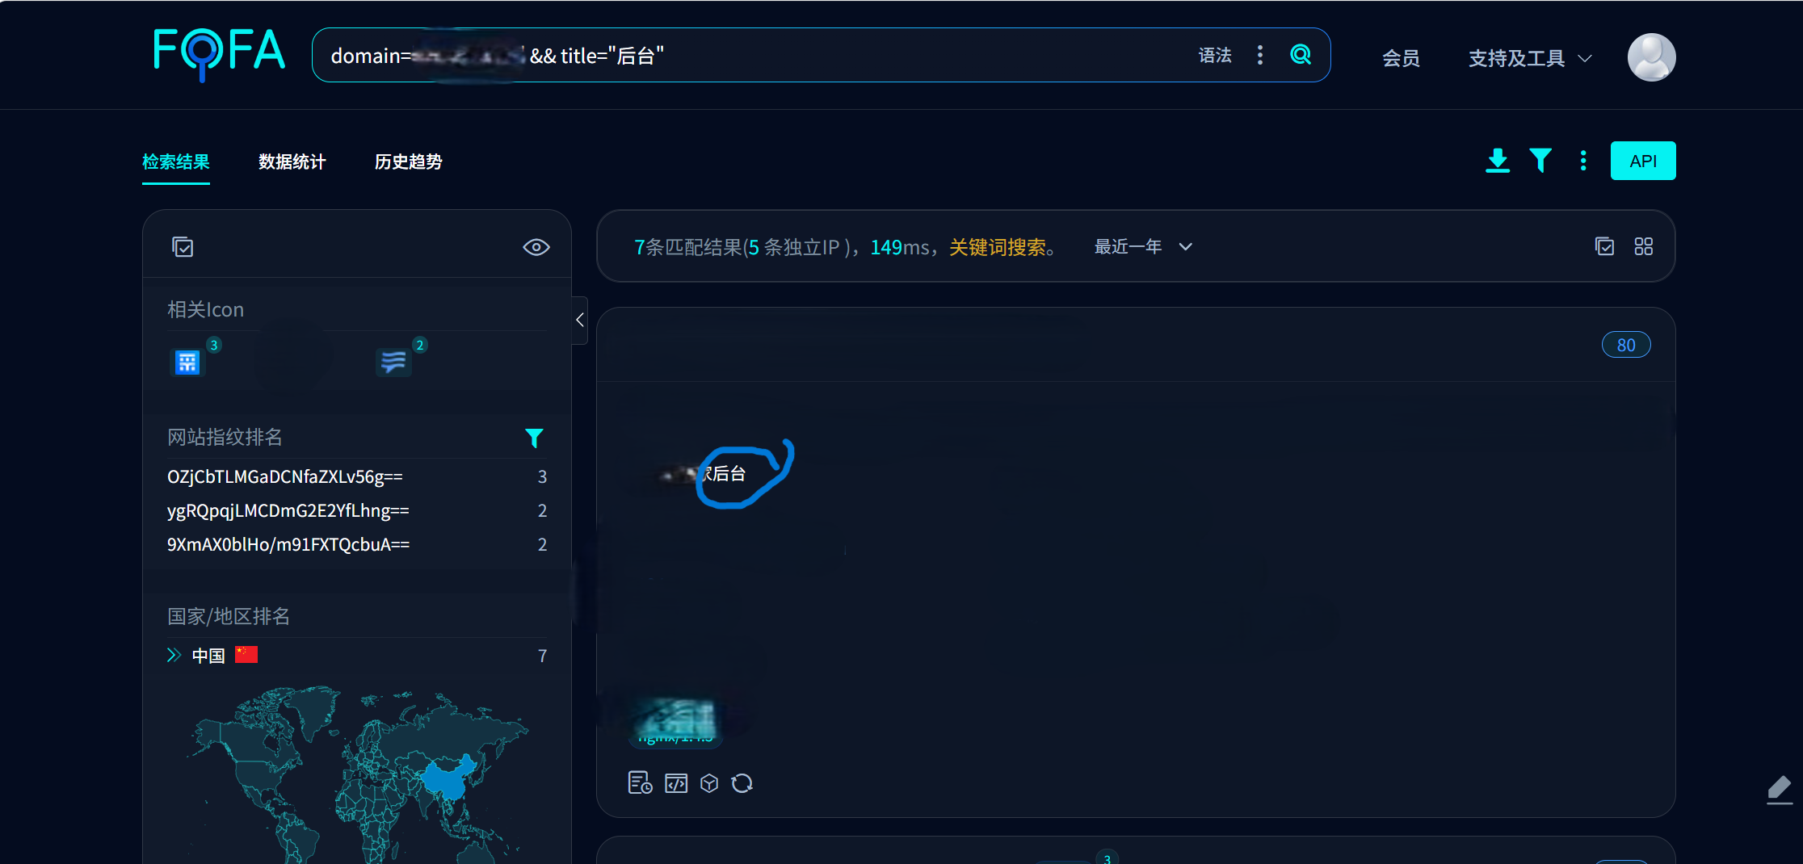Open the 3D cube icon under result
This screenshot has height=864, width=1803.
tap(709, 783)
